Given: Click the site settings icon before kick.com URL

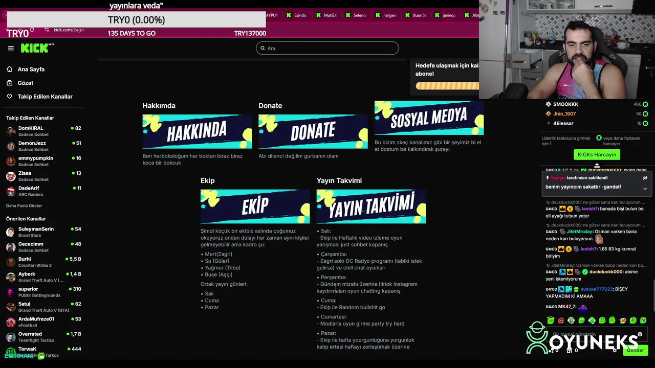Looking at the screenshot, I should [47, 30].
